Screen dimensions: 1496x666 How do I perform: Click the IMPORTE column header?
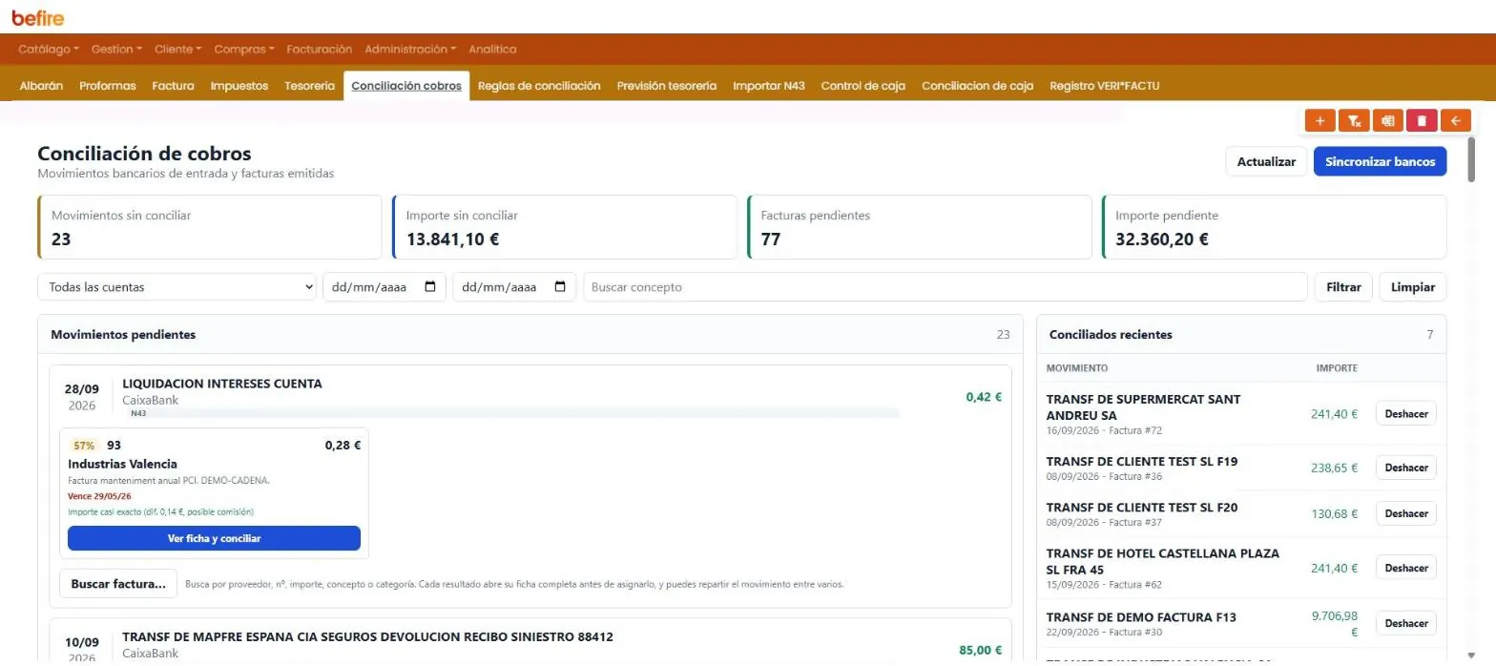1337,368
